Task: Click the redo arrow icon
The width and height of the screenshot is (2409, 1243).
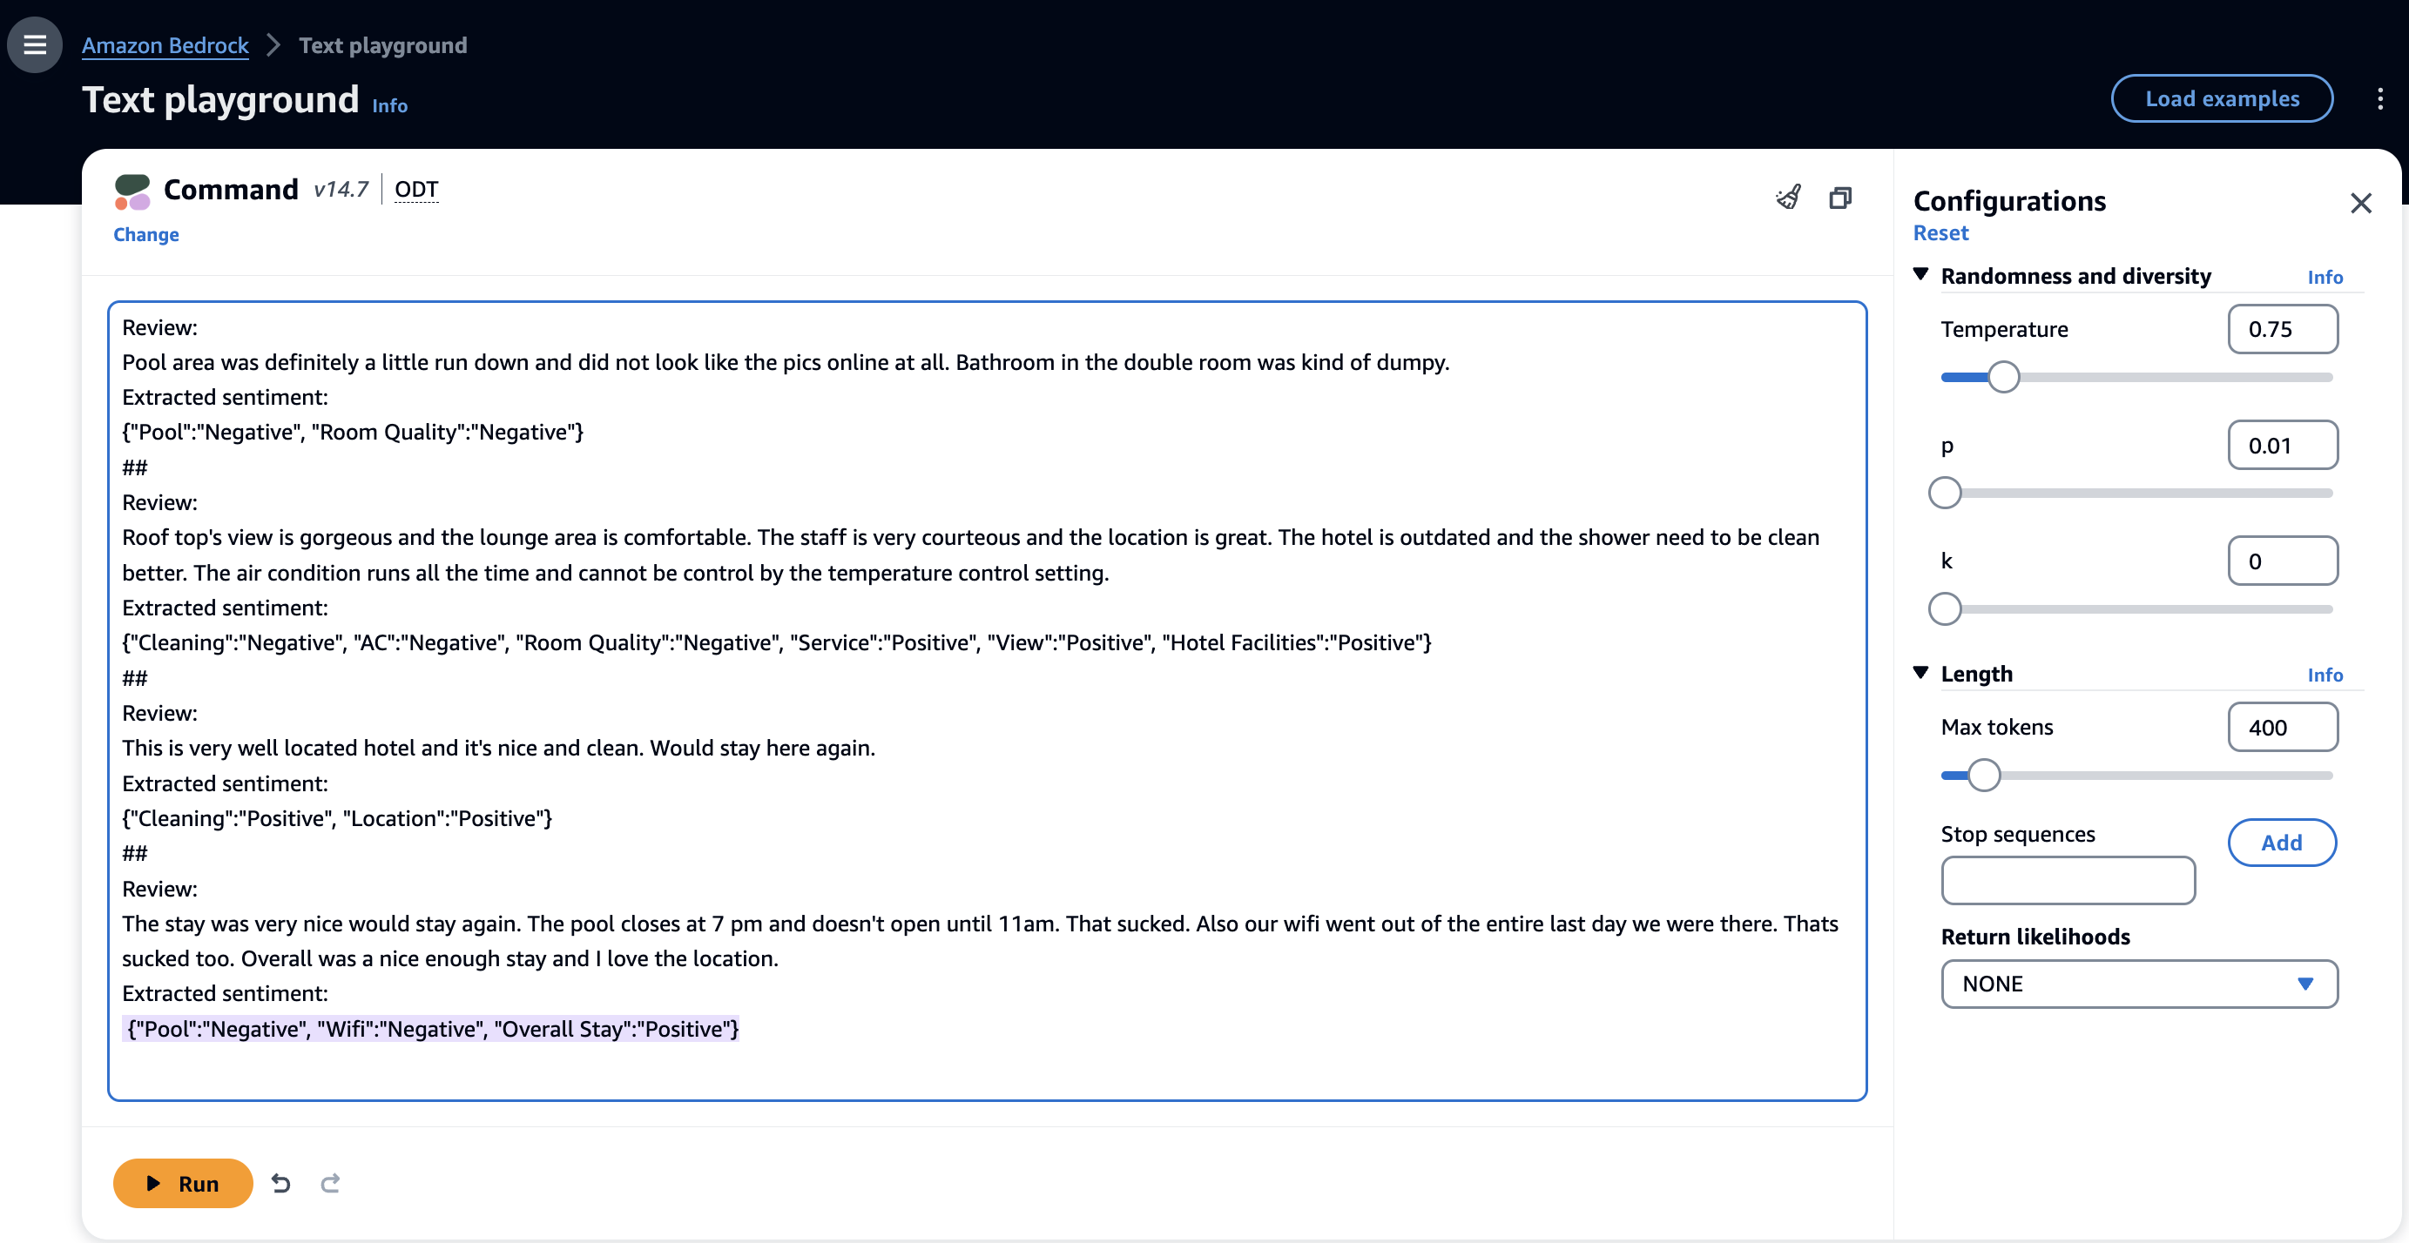Action: (330, 1183)
